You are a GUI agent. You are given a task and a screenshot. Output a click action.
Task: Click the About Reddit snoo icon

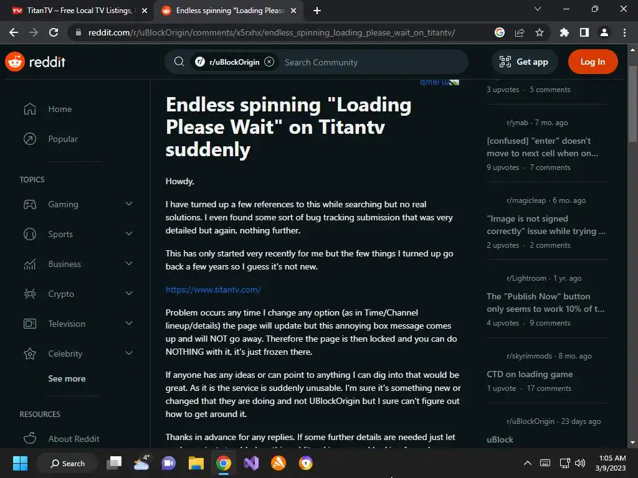point(30,438)
